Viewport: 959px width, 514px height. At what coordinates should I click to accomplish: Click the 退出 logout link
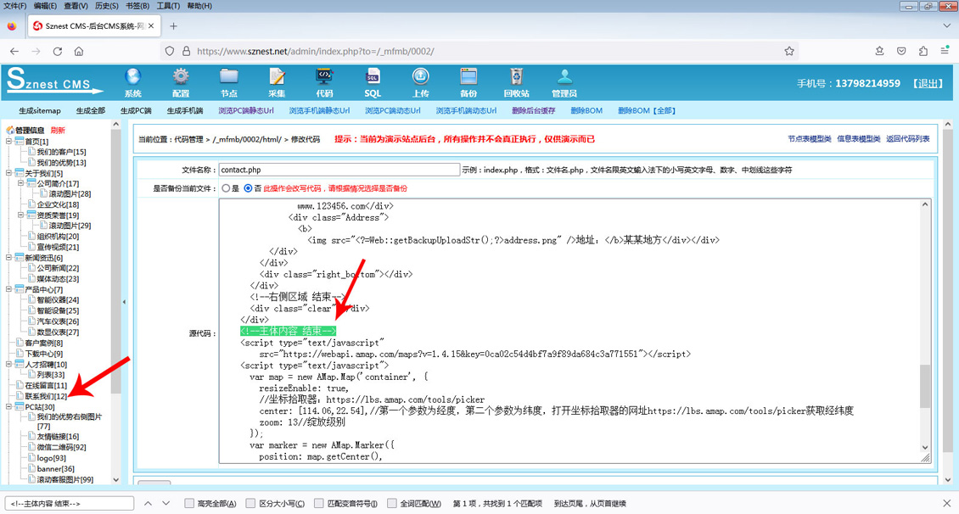click(x=927, y=84)
